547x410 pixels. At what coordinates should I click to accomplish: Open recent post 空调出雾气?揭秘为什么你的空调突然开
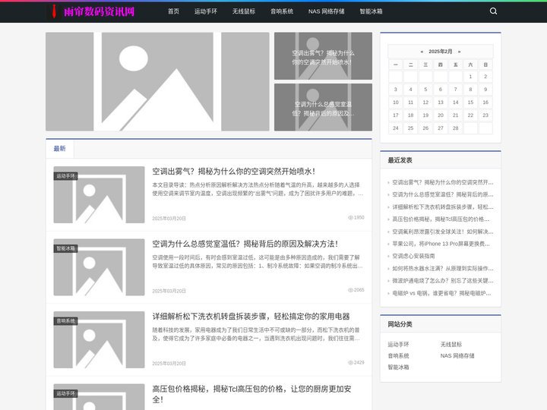point(443,182)
